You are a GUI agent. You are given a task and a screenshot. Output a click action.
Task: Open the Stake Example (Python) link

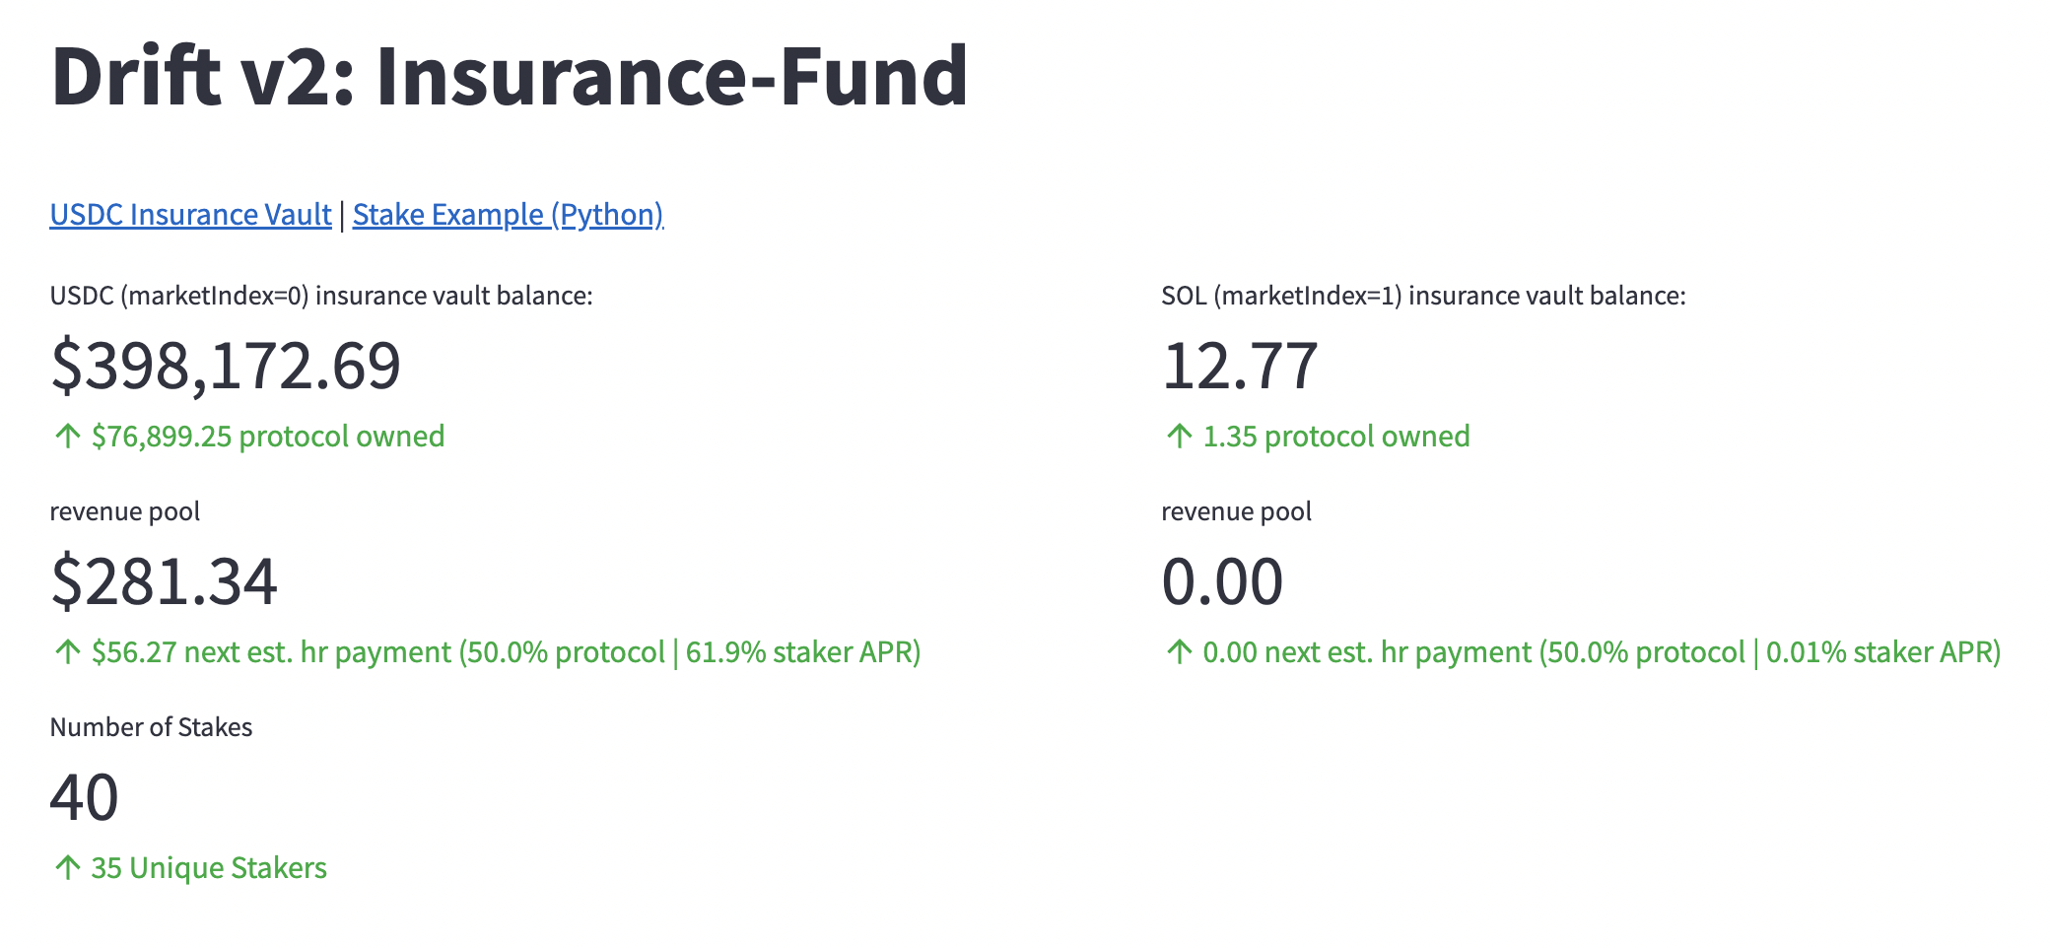pyautogui.click(x=508, y=215)
